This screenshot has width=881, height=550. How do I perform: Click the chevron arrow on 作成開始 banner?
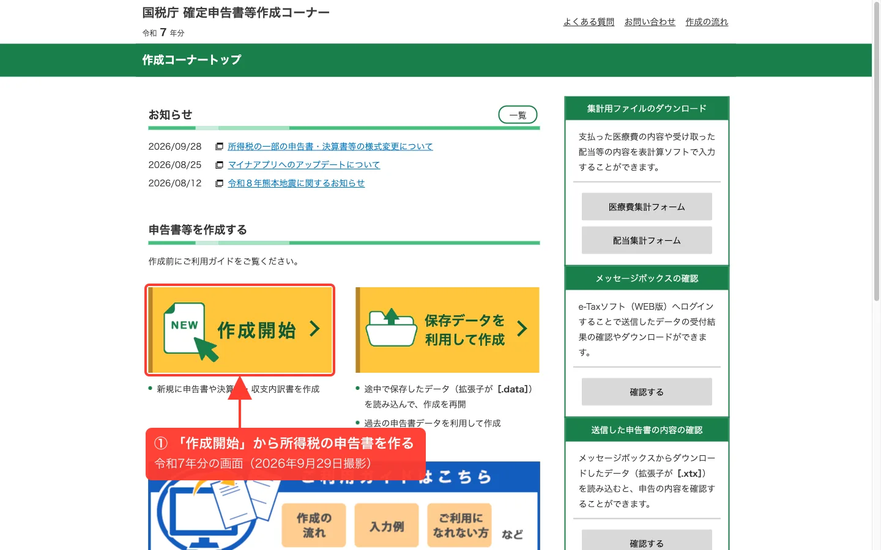pyautogui.click(x=314, y=329)
